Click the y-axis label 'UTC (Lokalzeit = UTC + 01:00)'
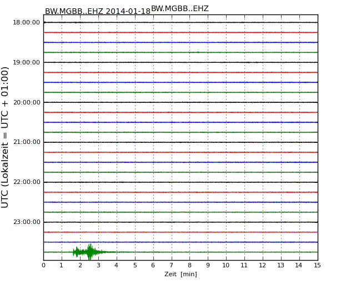Viewport: 361px width, 289px height. [4, 137]
